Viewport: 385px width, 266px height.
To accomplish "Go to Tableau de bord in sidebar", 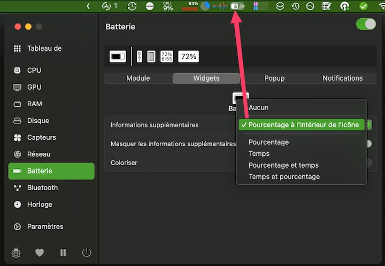I will click(x=44, y=49).
